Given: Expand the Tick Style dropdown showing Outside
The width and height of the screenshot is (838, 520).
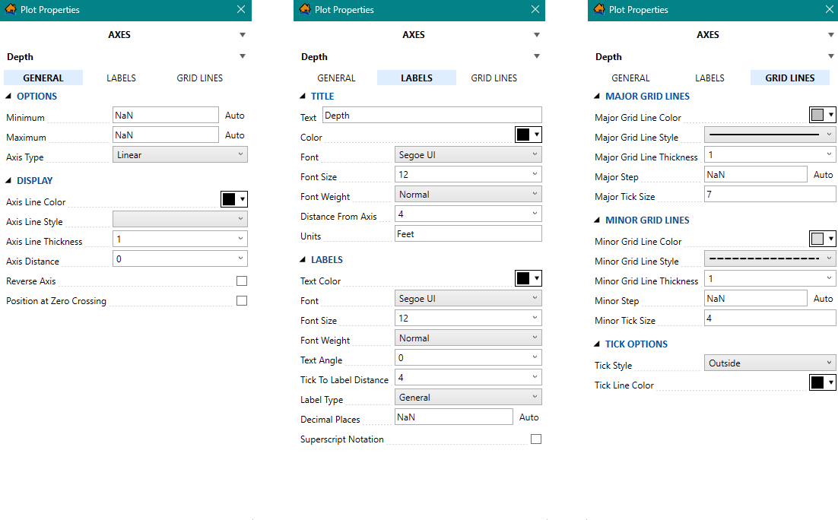Looking at the screenshot, I should 770,363.
